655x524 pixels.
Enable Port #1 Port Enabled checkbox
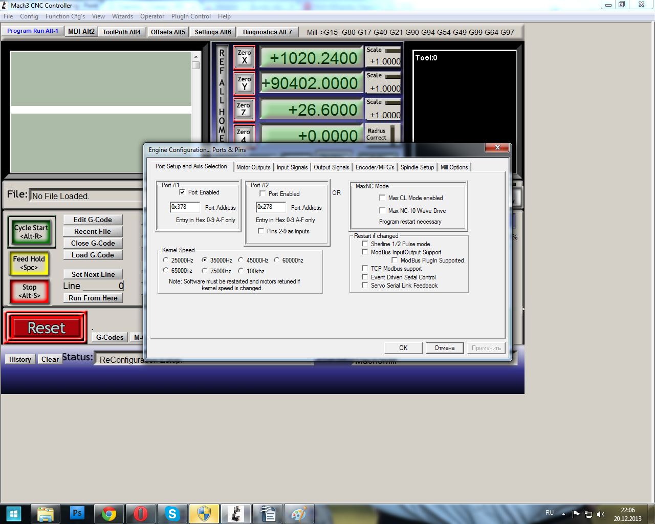(182, 192)
